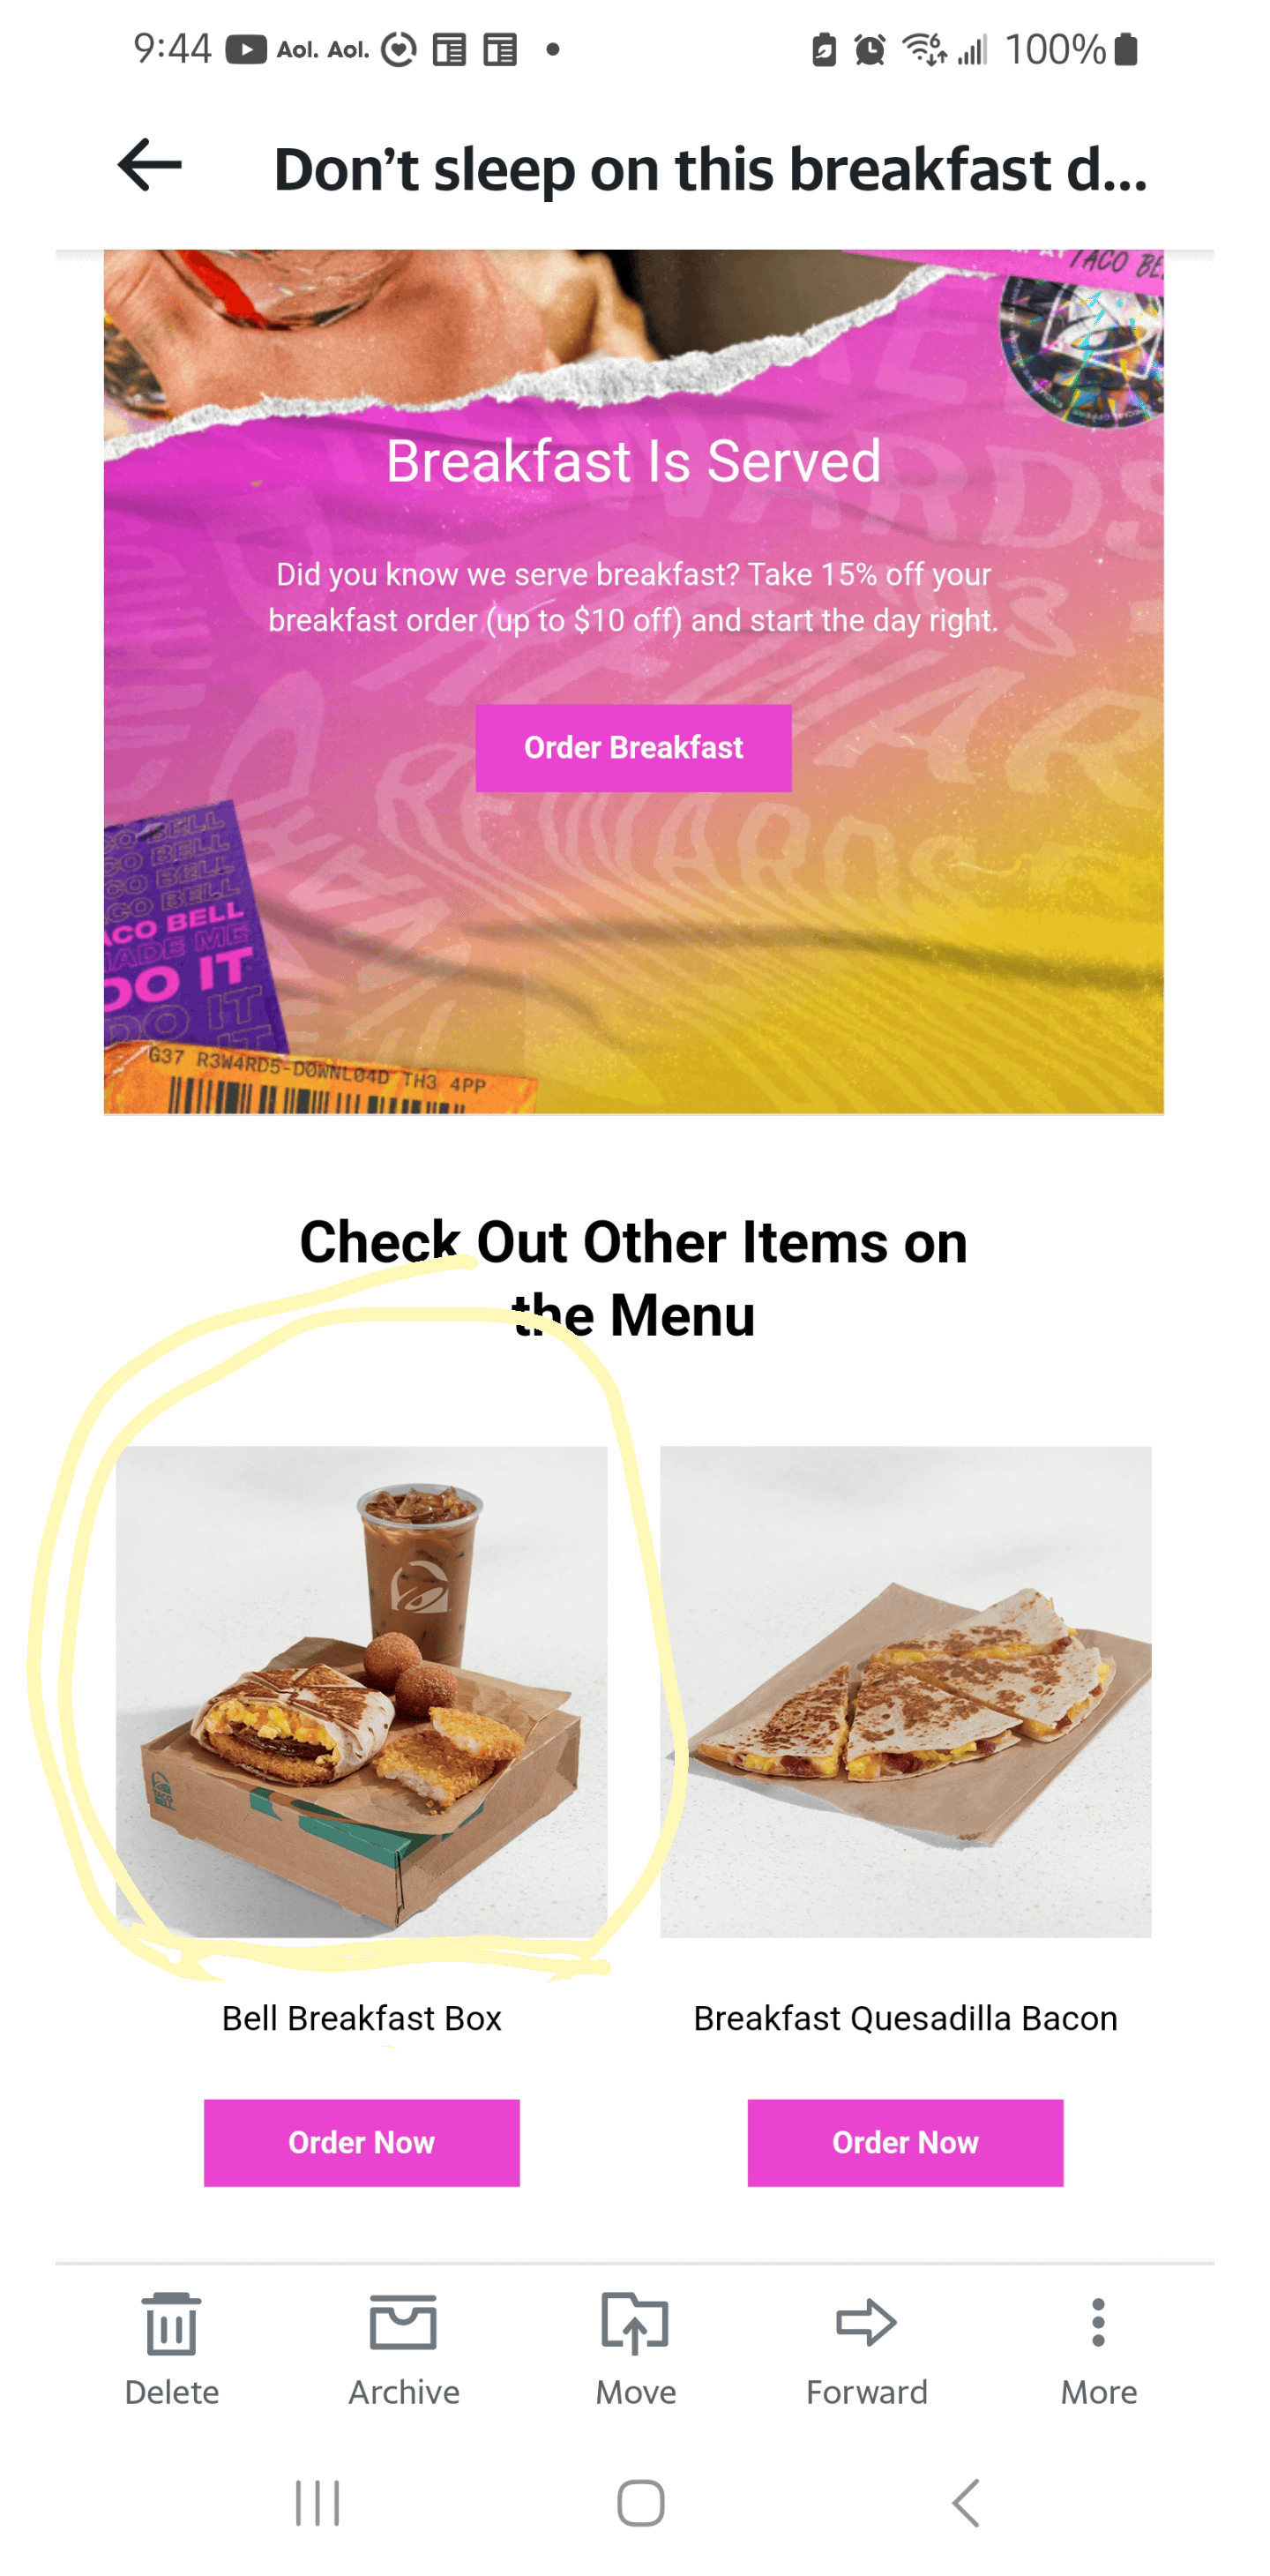The height and width of the screenshot is (2576, 1270).
Task: Tap the truncated email subject title
Action: 710,169
